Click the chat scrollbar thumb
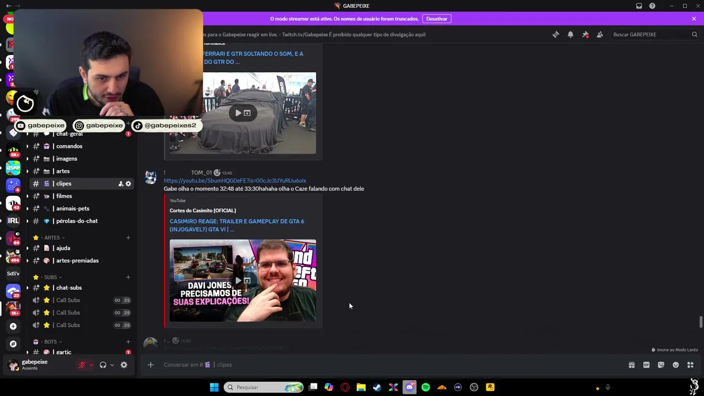Screen dimensions: 704x396 [701, 322]
